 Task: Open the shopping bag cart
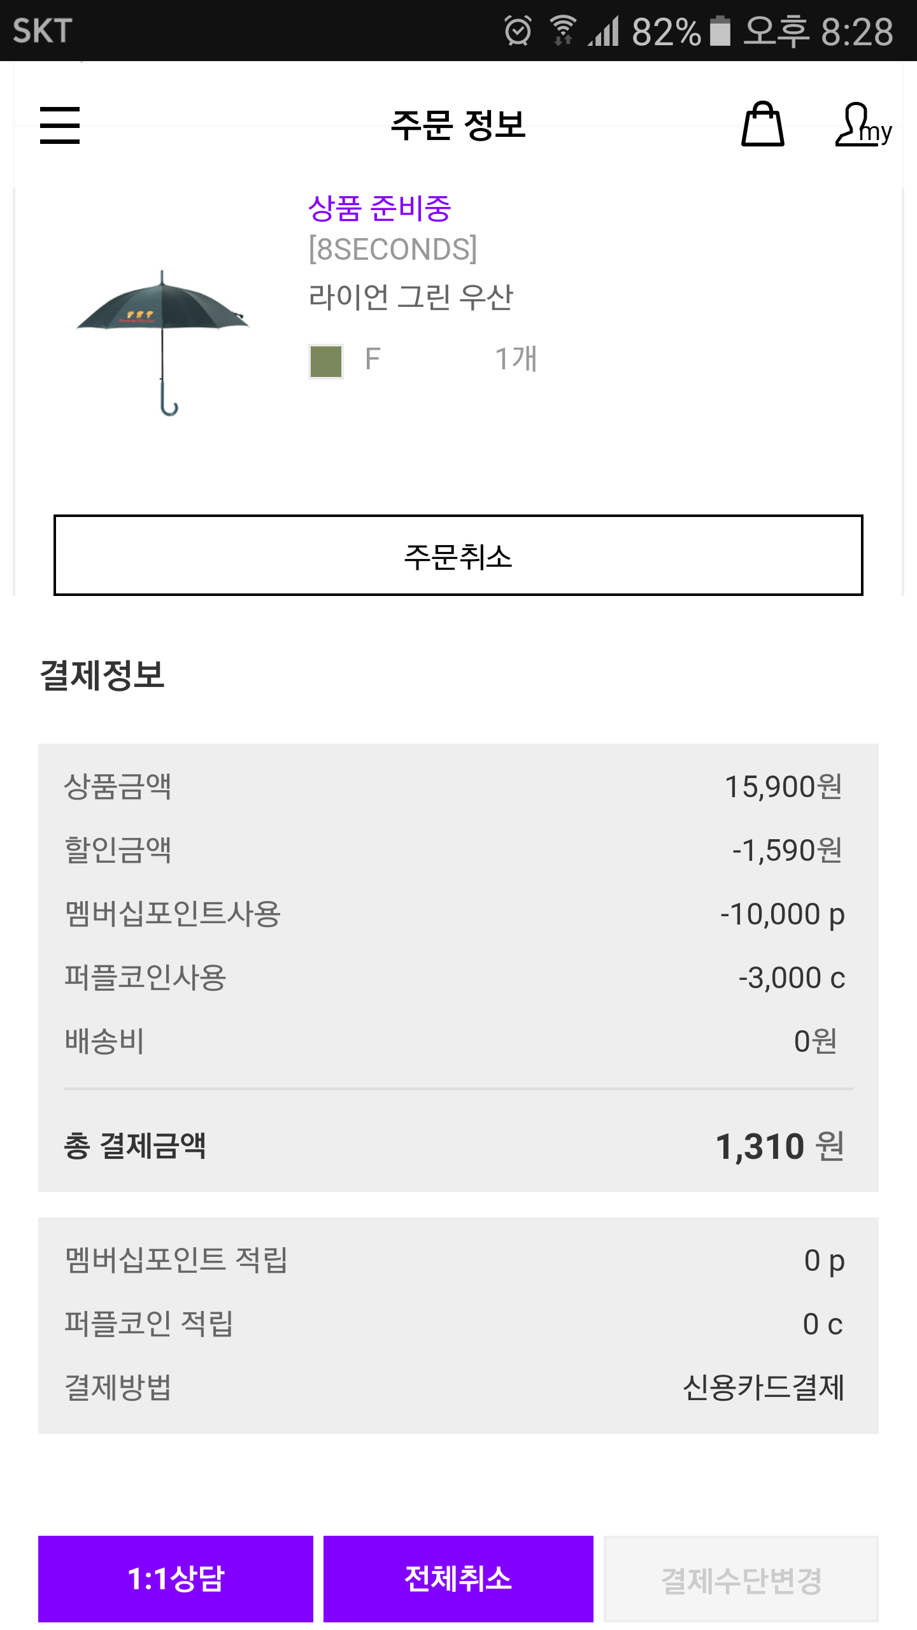tap(762, 125)
